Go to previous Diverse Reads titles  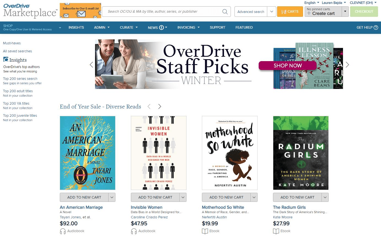click(149, 107)
